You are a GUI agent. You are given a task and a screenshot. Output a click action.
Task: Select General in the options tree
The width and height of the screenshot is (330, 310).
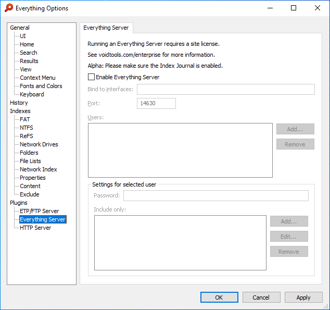pyautogui.click(x=20, y=28)
